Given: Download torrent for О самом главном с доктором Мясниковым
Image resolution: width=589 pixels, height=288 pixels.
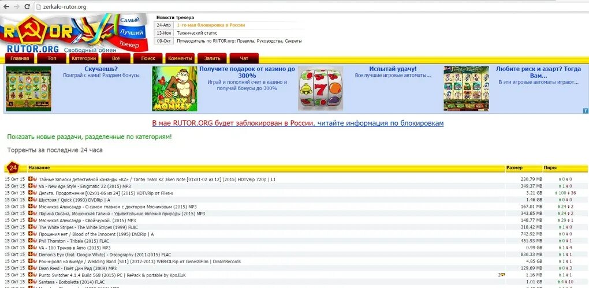Looking at the screenshot, I should pyautogui.click(x=31, y=207).
